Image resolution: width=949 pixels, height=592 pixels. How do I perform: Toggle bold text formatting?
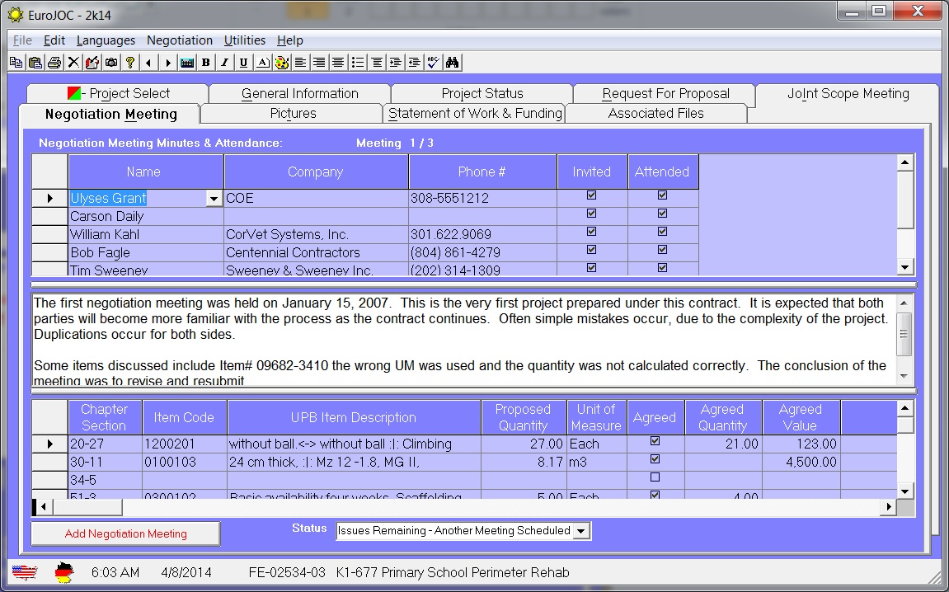[205, 63]
